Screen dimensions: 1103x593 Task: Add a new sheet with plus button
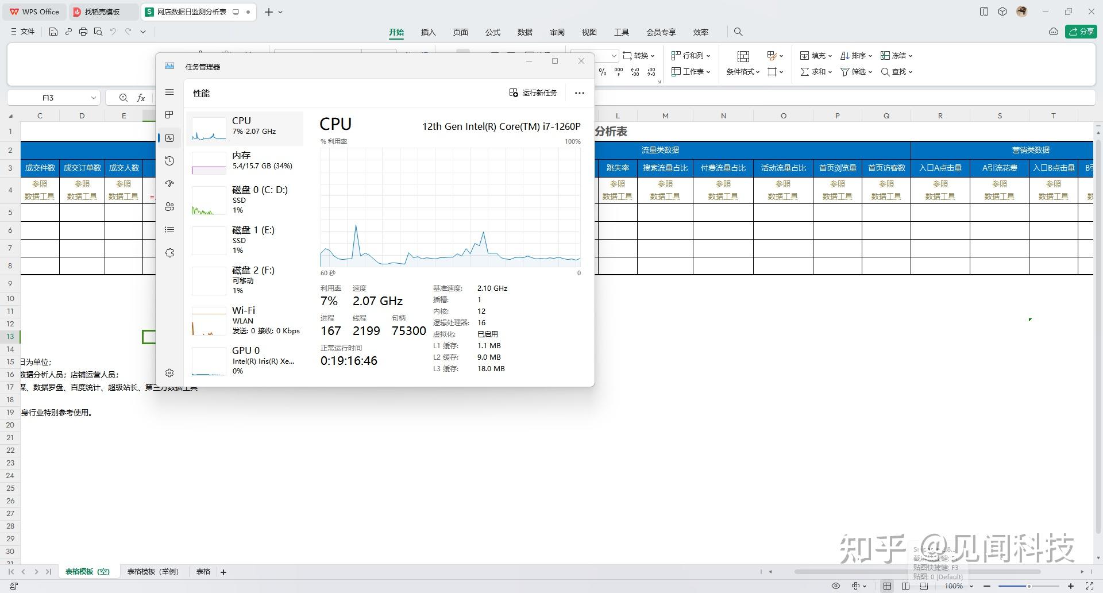(x=223, y=572)
